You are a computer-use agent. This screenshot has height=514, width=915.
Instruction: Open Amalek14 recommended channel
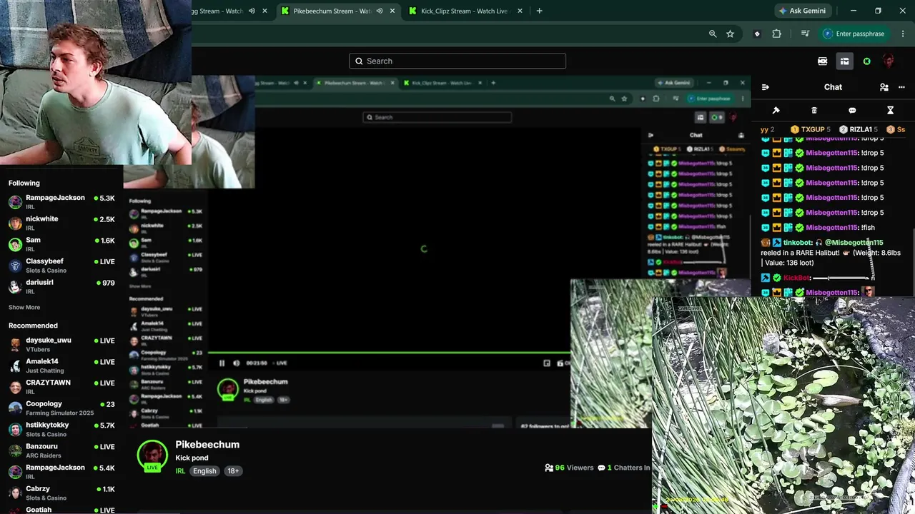coord(61,366)
